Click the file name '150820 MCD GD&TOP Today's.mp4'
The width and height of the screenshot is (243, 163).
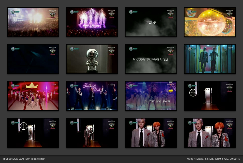[24, 159]
